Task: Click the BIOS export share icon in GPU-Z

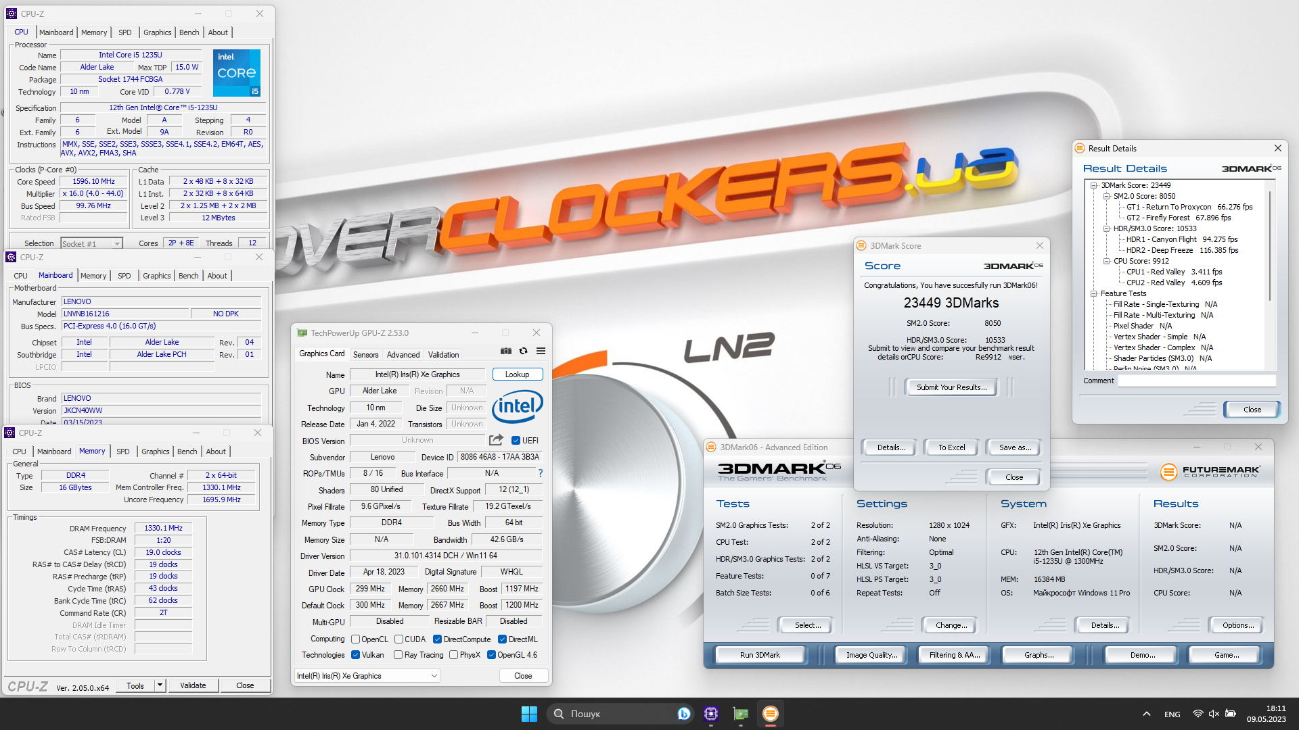Action: tap(496, 440)
